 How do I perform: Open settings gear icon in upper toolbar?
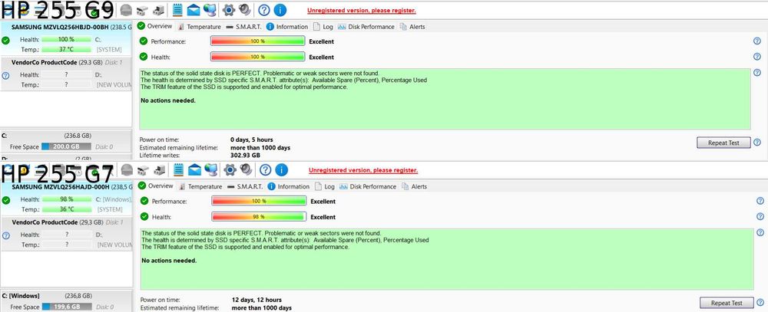point(228,9)
